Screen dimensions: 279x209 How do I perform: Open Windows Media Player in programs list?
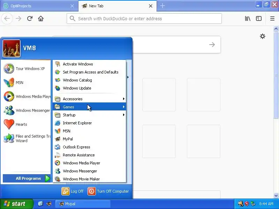(89, 163)
